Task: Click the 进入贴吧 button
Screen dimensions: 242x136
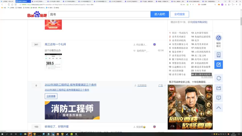Action: pyautogui.click(x=160, y=14)
